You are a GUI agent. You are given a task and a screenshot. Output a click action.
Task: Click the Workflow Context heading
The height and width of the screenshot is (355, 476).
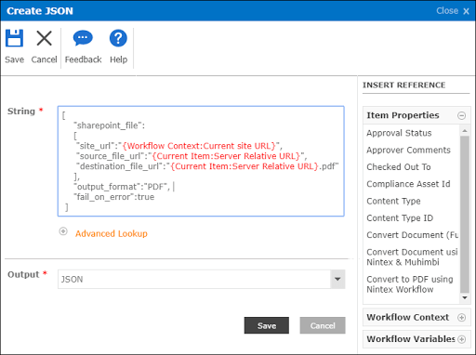408,317
